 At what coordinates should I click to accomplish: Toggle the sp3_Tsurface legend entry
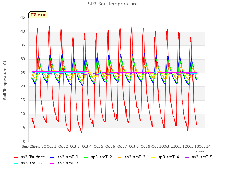coord(29,157)
